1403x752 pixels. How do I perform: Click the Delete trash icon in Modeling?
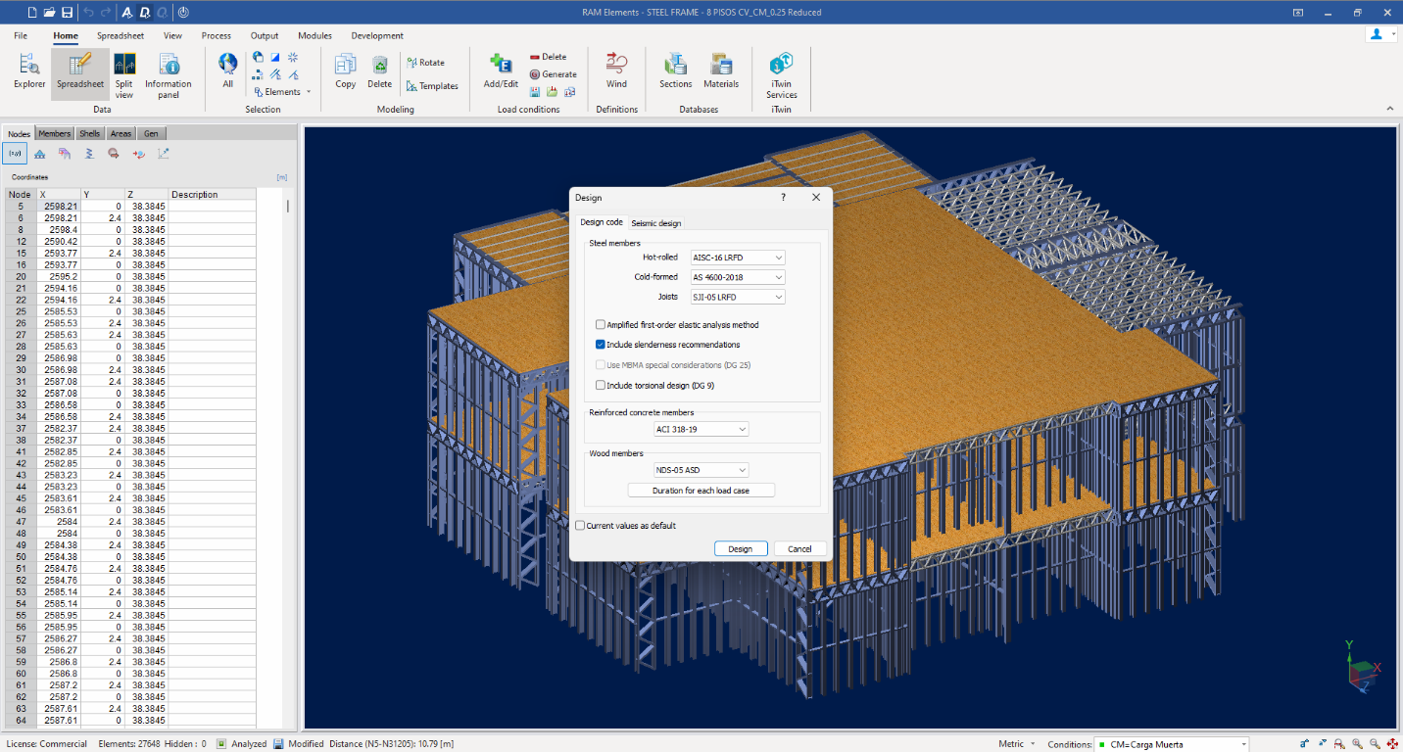click(x=380, y=71)
